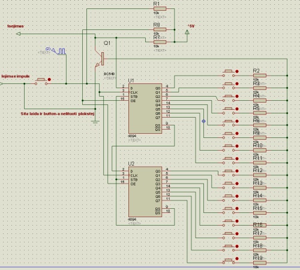
Task: Click the U2 4094 shift register chip
Action: (x=145, y=192)
